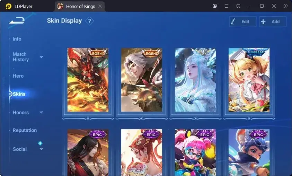Screen dimensions: 292x176
Task: Click the multi-window resize icon in title bar
Action: [238, 6]
